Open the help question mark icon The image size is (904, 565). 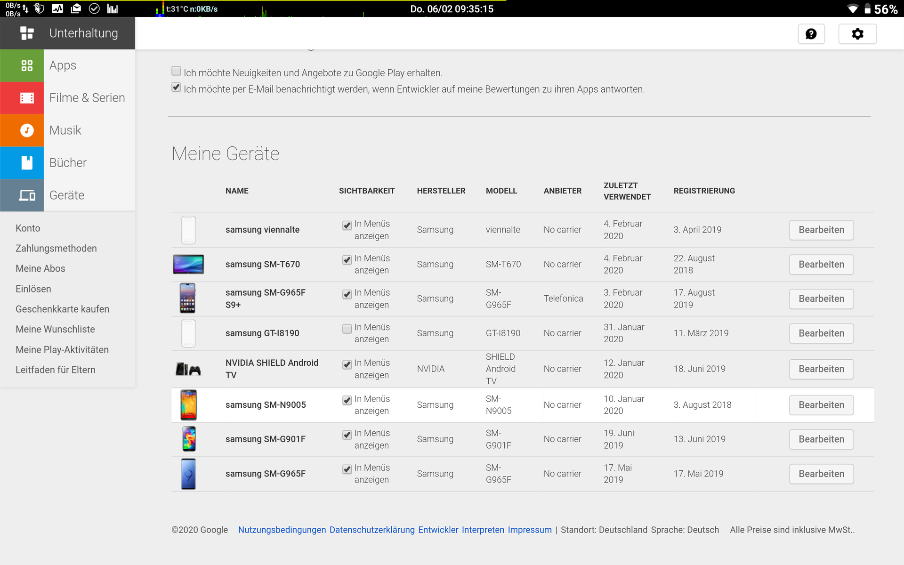click(x=811, y=34)
